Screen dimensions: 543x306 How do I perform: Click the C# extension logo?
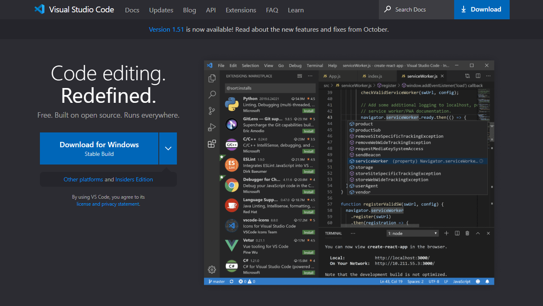click(x=232, y=266)
